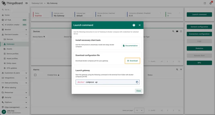Open Device profiles in sidebar

(15, 54)
